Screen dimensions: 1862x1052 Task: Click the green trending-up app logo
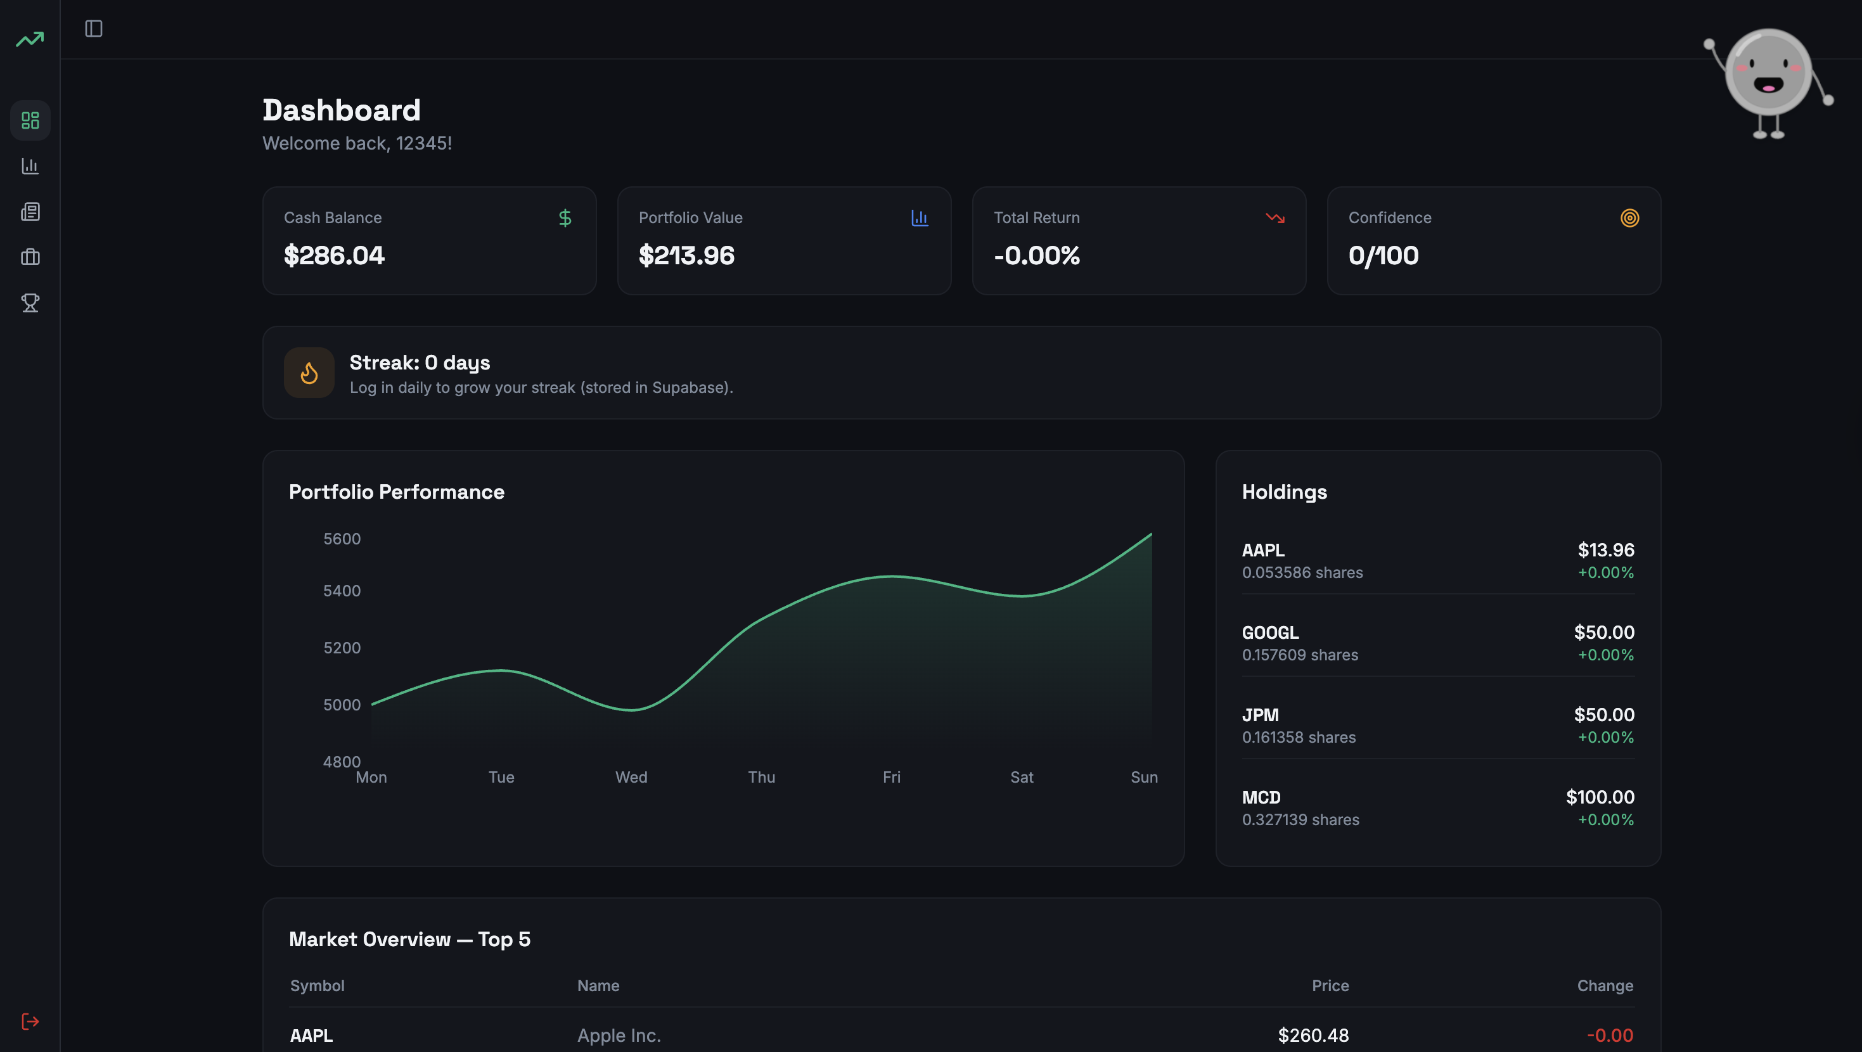30,39
